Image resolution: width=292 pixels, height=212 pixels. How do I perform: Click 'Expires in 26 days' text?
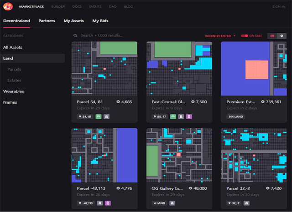(93, 195)
